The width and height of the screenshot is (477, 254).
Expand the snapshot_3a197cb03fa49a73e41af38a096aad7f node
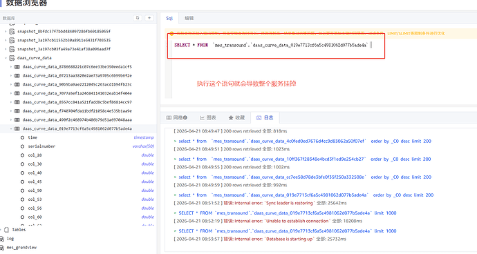6,49
